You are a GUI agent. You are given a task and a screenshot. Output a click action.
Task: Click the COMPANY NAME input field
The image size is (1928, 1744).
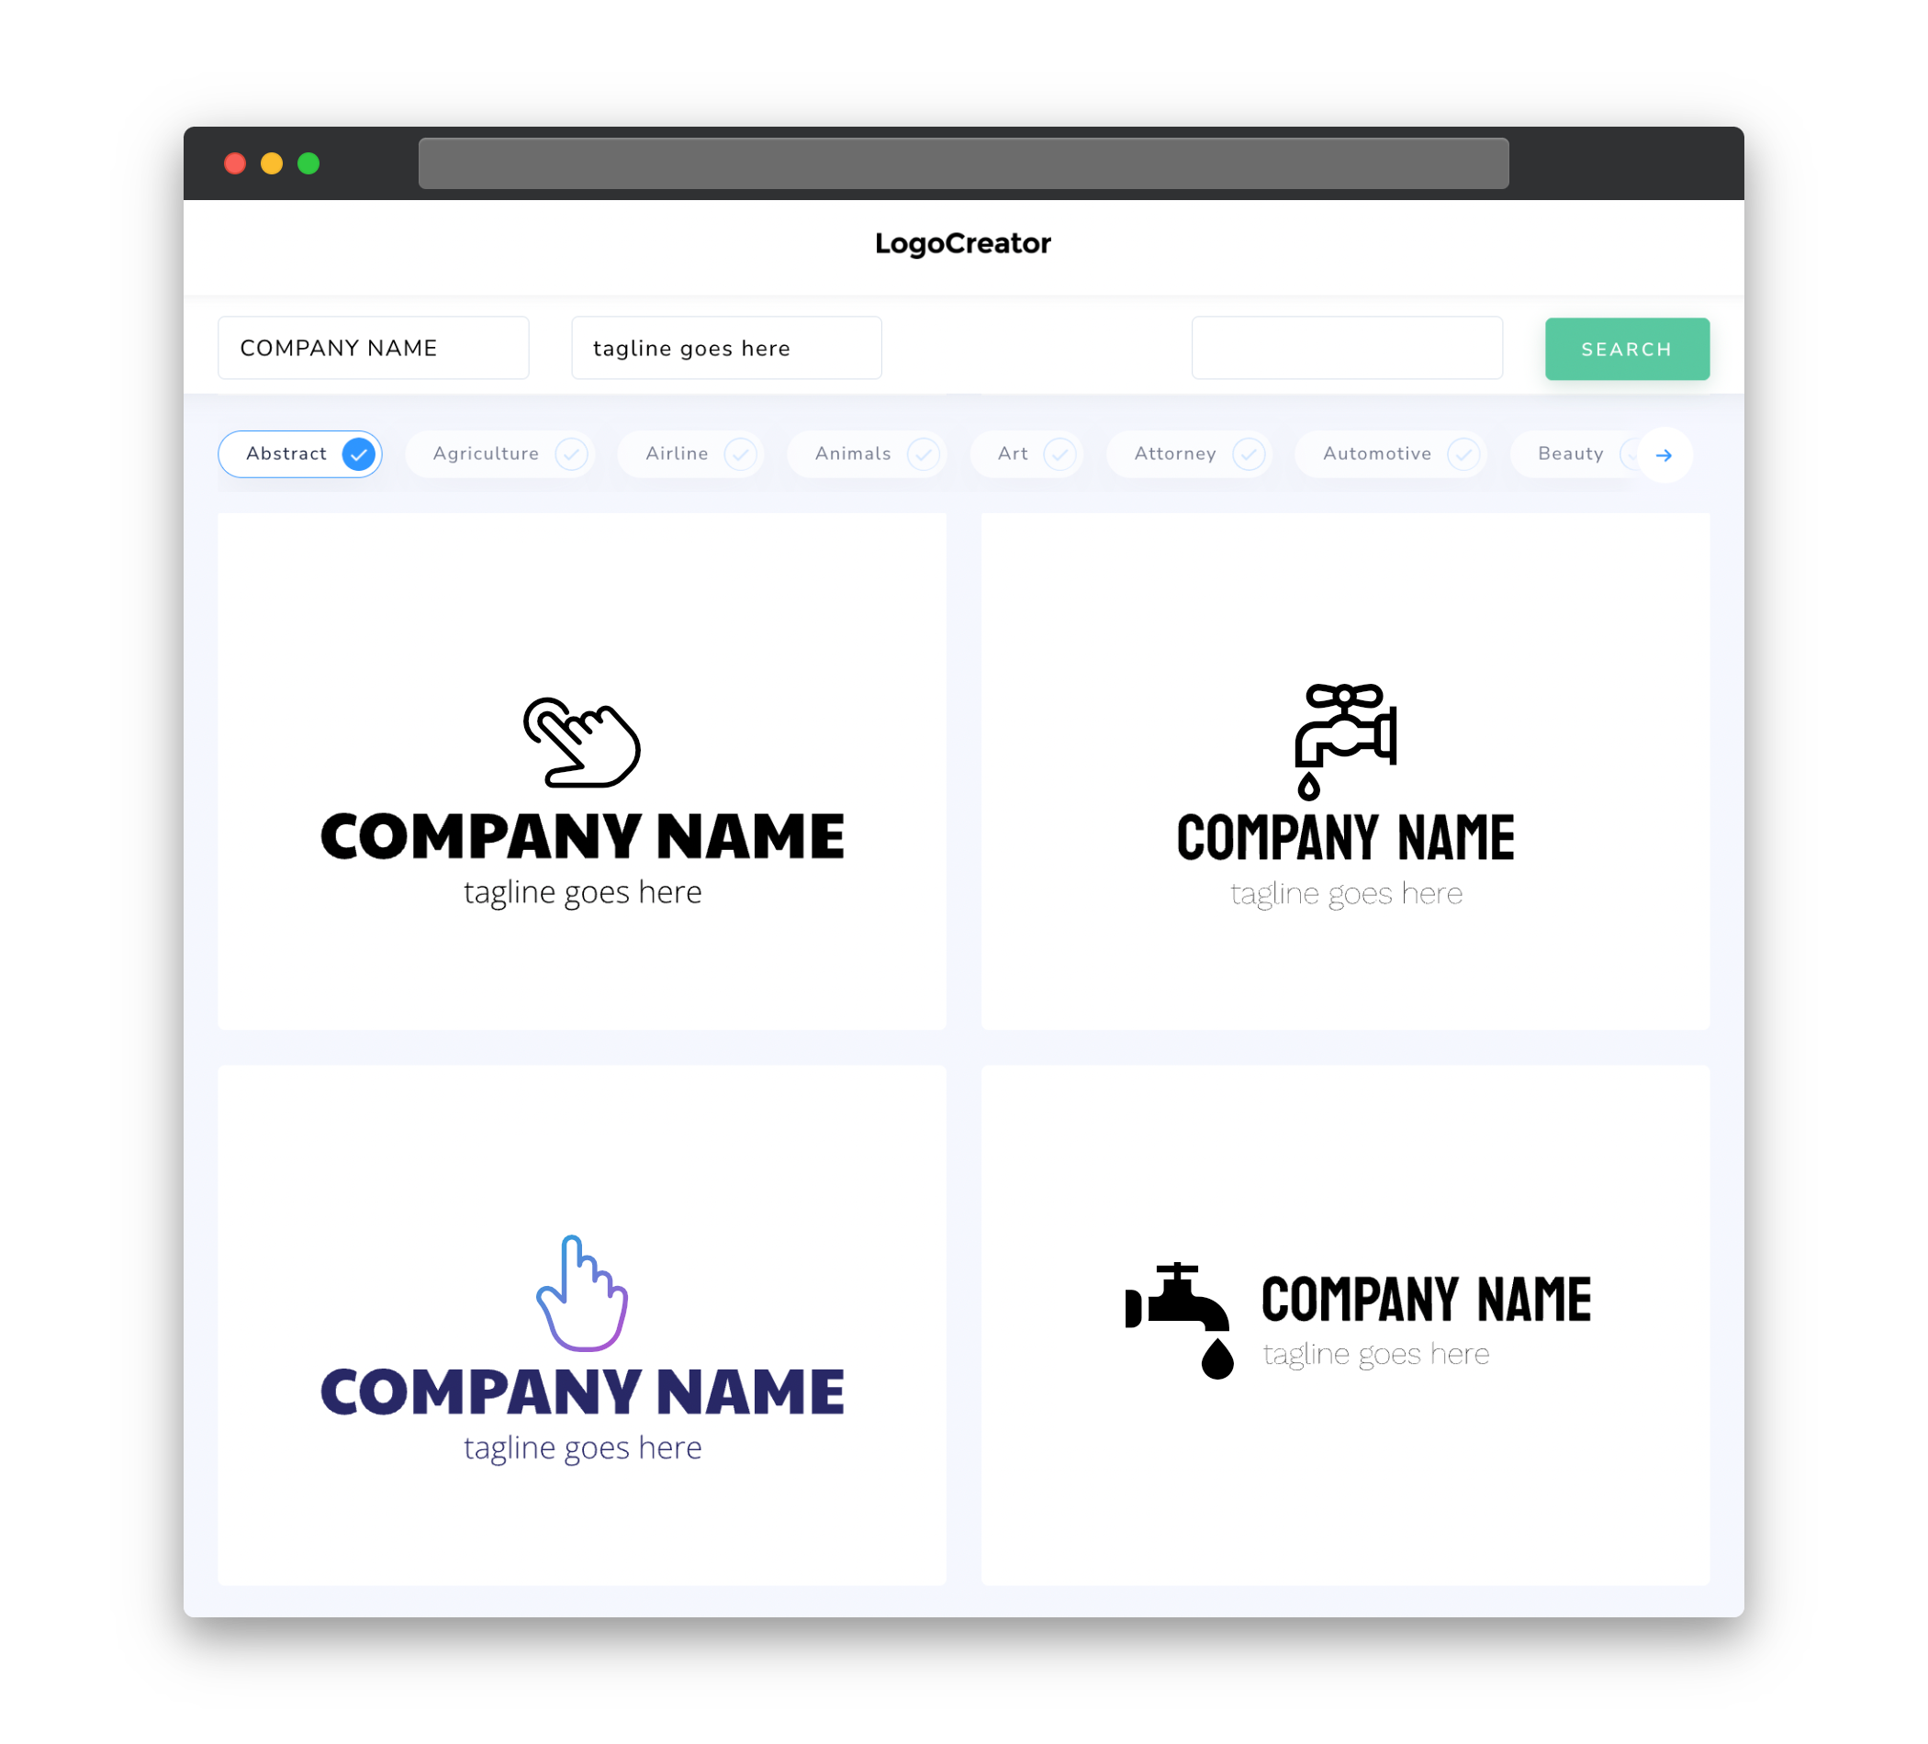(x=376, y=348)
